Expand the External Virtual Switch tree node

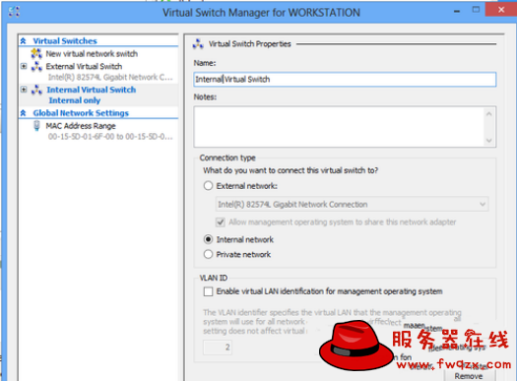(x=24, y=66)
